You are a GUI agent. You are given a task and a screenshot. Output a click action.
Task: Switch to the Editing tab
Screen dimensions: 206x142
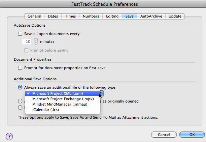click(112, 16)
